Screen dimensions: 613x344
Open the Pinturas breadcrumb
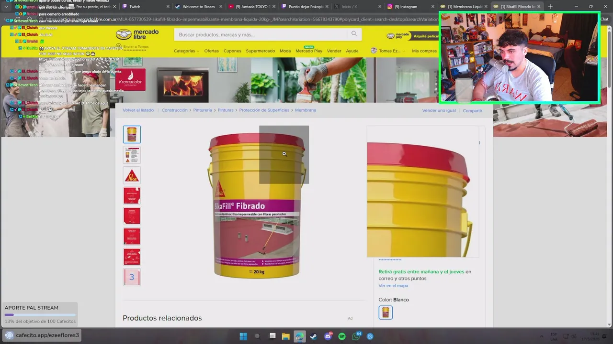point(226,110)
